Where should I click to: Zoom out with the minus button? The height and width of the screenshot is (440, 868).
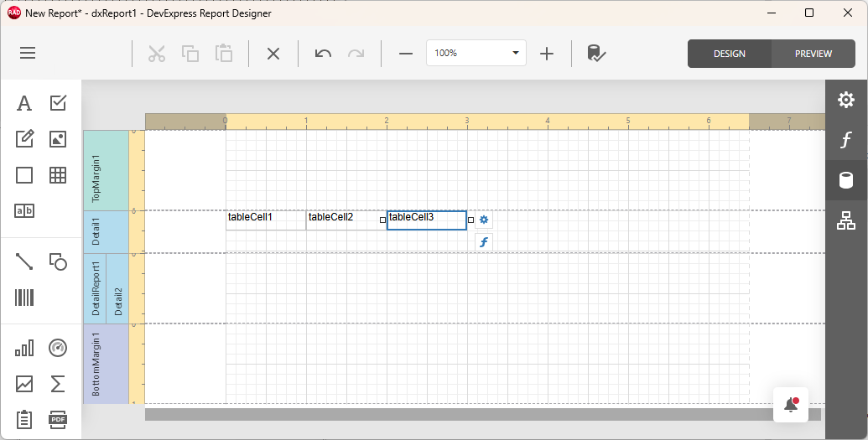click(406, 54)
